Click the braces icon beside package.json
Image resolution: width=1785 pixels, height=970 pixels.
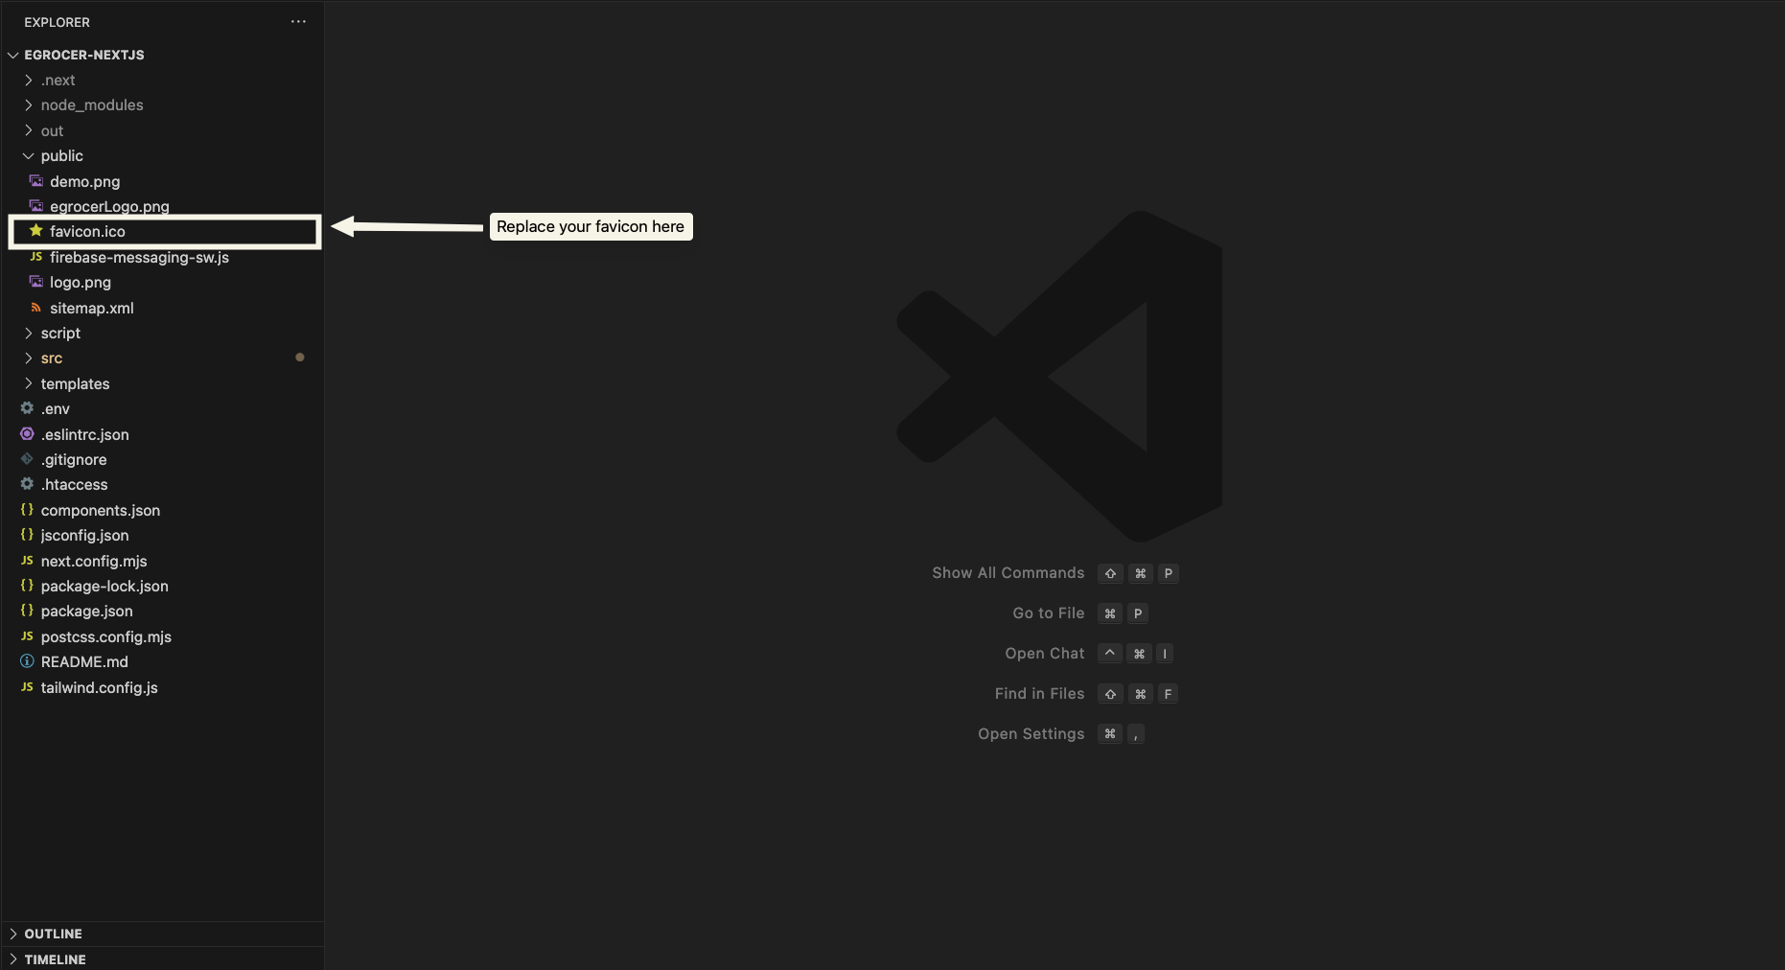[27, 611]
